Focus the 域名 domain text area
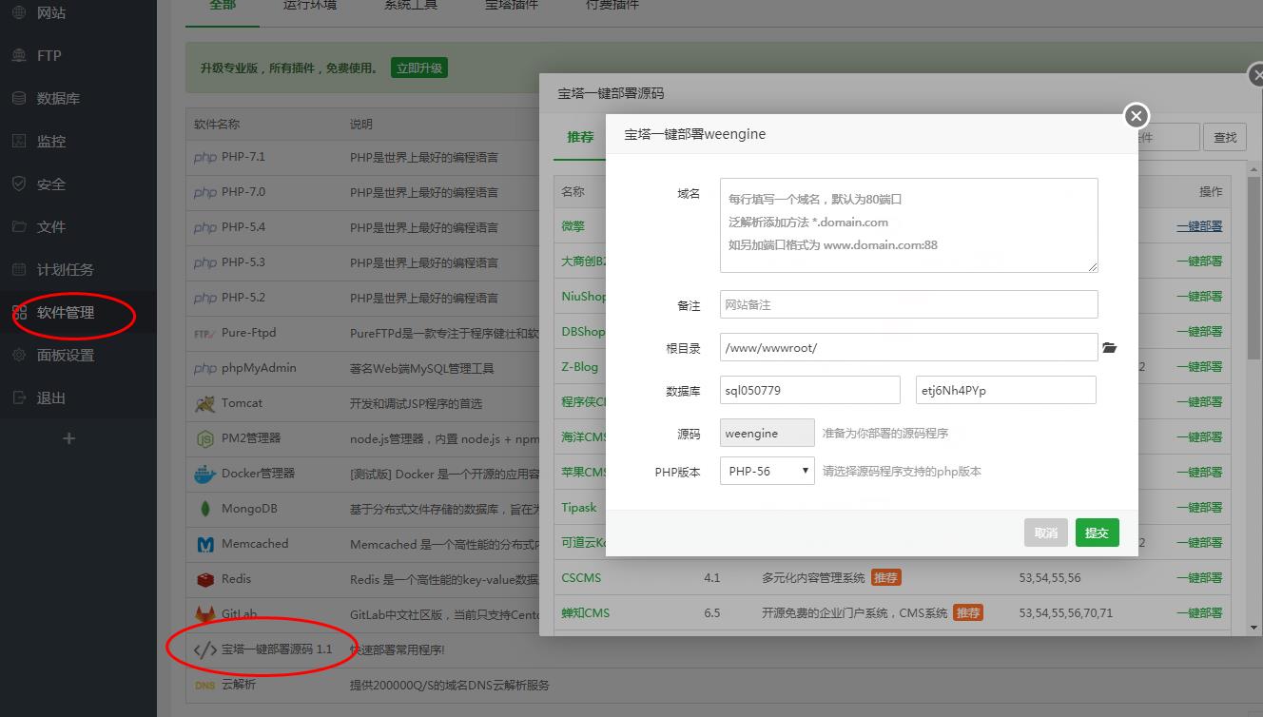Image resolution: width=1263 pixels, height=717 pixels. (x=909, y=225)
